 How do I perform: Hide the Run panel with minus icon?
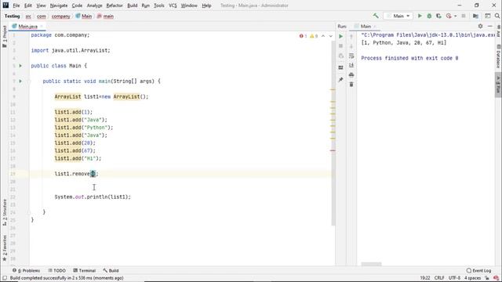point(489,26)
